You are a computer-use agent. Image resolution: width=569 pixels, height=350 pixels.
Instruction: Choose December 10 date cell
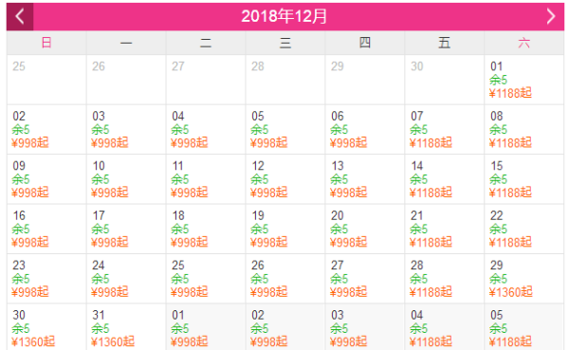(126, 179)
